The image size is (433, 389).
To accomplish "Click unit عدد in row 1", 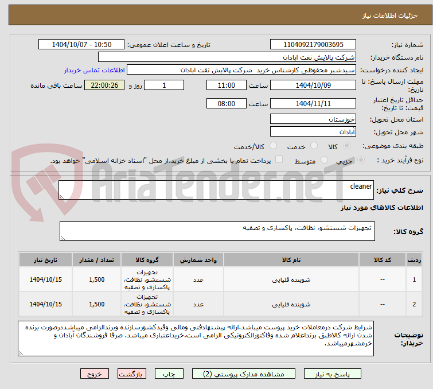I will click(x=198, y=279).
